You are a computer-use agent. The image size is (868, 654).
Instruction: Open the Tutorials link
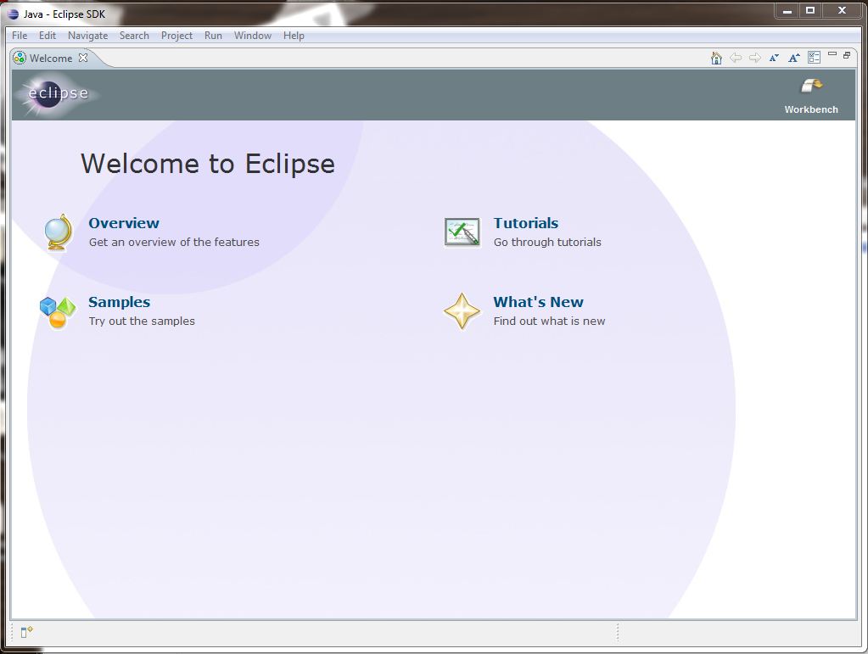coord(526,223)
